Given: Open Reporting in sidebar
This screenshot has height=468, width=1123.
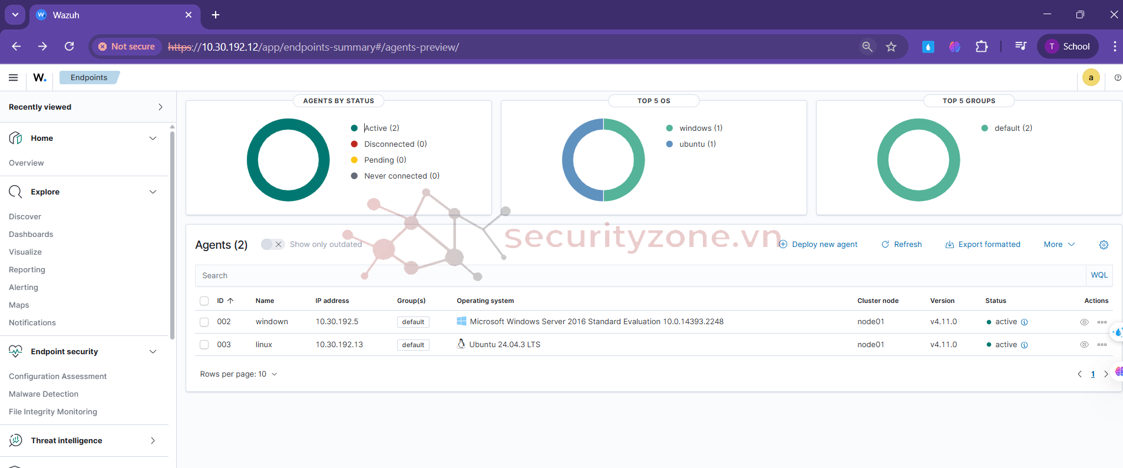Looking at the screenshot, I should pos(27,269).
